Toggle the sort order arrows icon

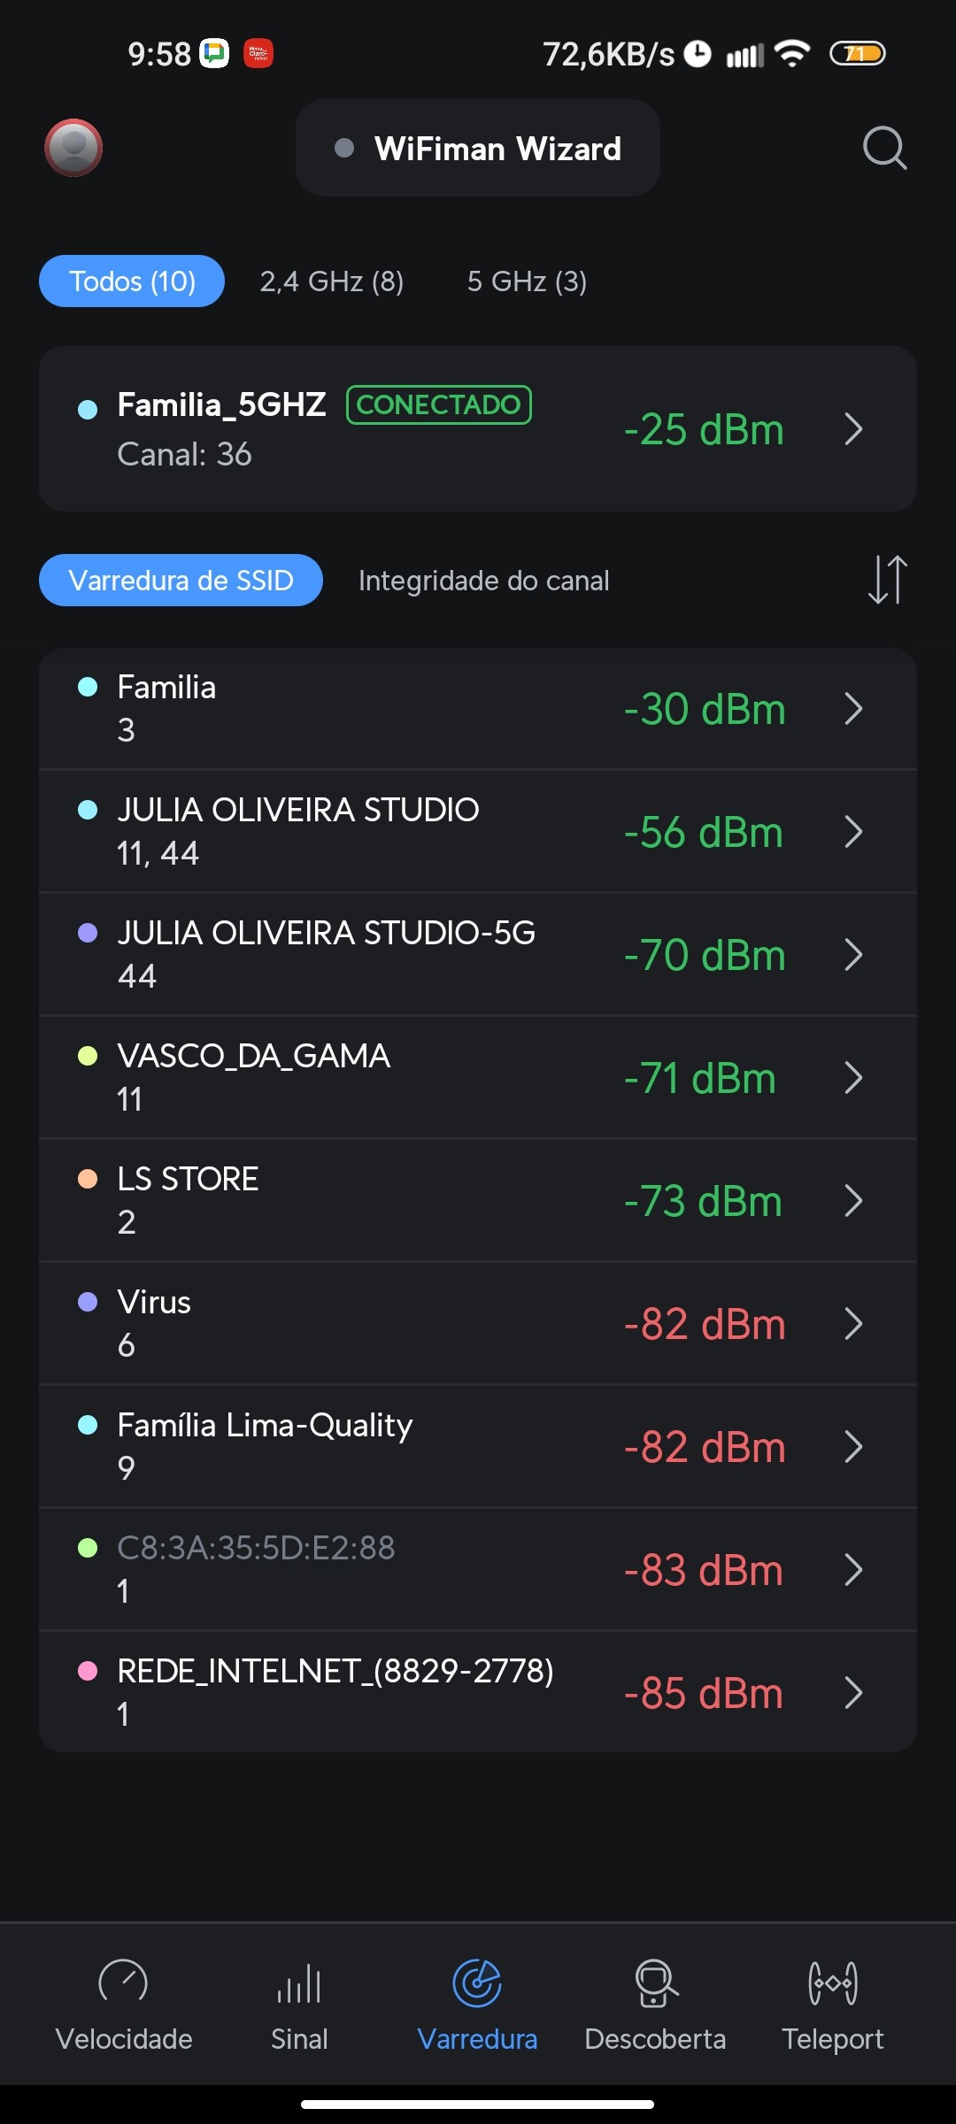(x=887, y=580)
